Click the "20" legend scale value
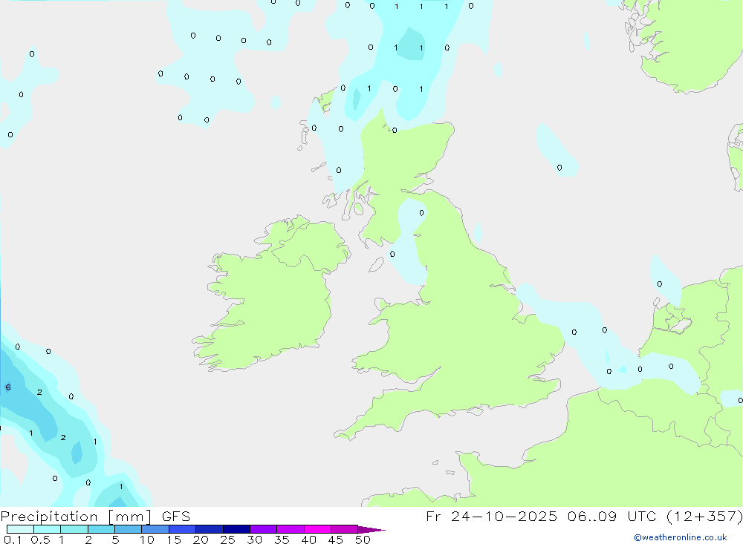Screen dimensions: 743x544 coord(201,540)
